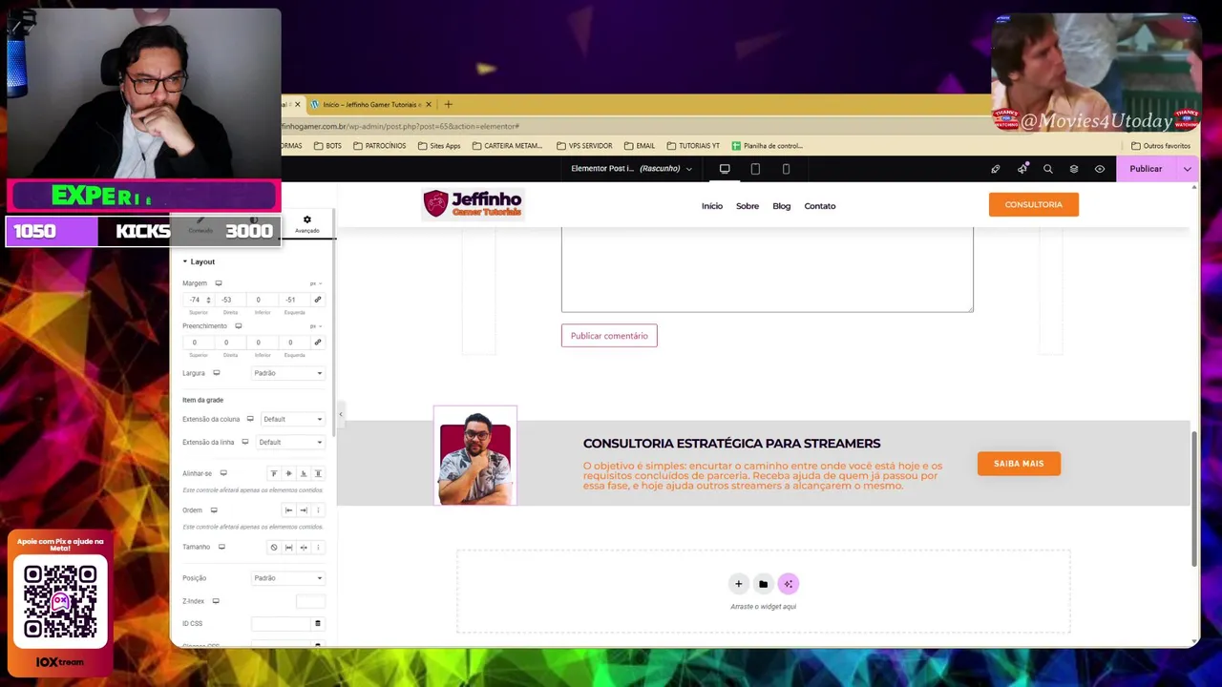The width and height of the screenshot is (1222, 687).
Task: Set Tamanho to shrink
Action: [304, 548]
